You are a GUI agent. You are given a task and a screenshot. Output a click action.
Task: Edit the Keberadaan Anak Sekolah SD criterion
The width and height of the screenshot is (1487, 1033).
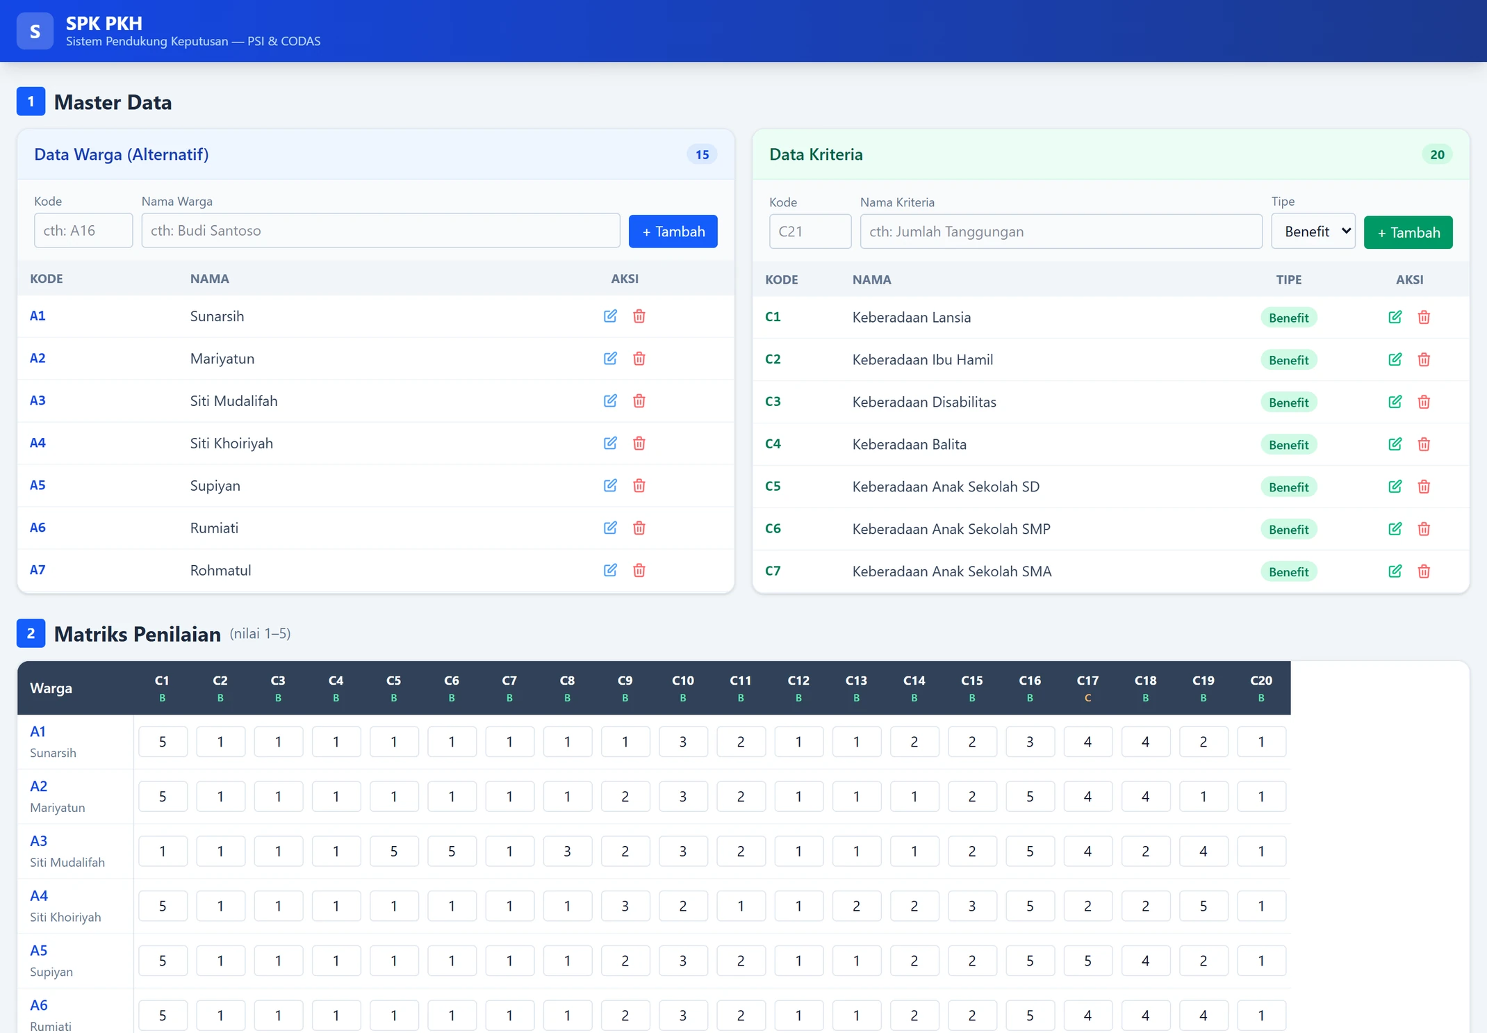pyautogui.click(x=1395, y=487)
